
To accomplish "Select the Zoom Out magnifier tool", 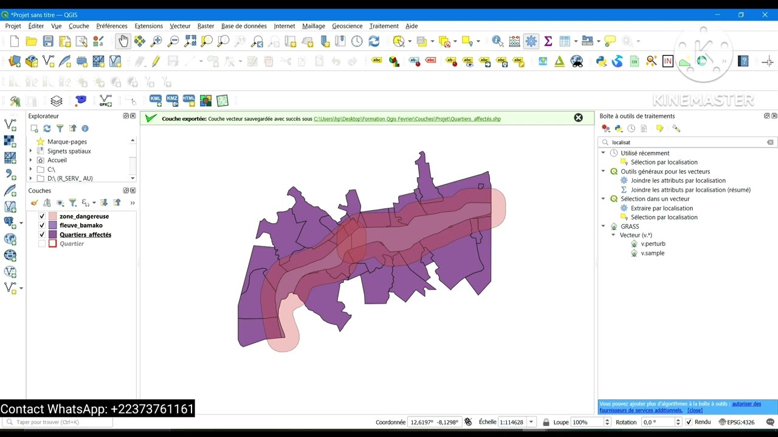I will (x=173, y=41).
